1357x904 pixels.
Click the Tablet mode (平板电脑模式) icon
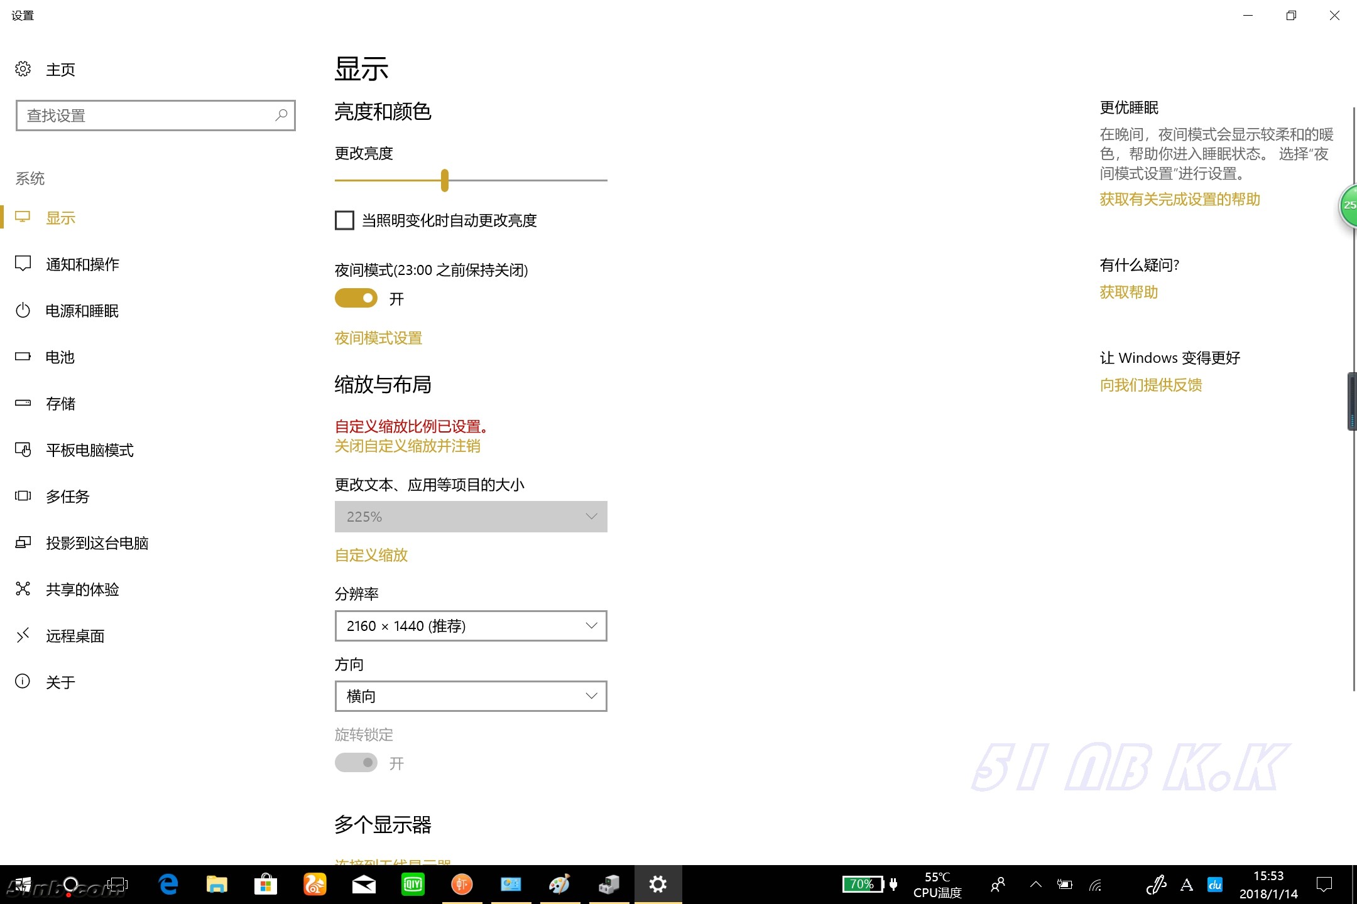[23, 449]
